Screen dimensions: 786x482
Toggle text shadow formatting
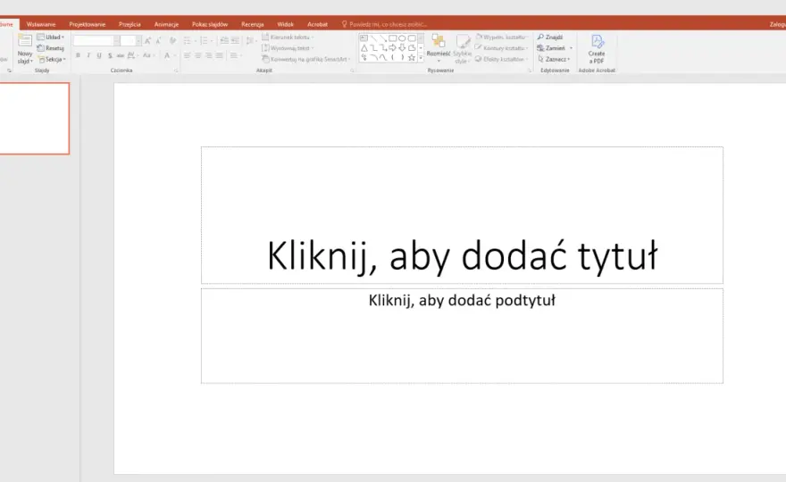[x=110, y=55]
